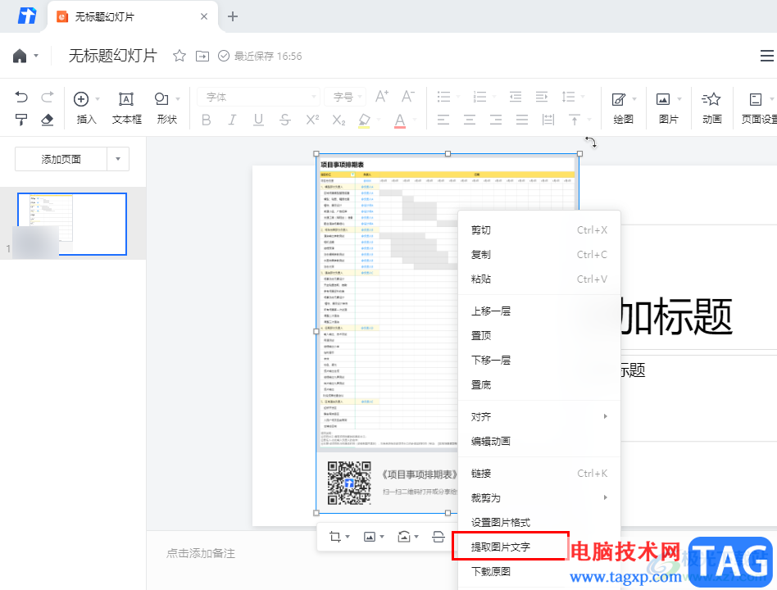Screen dimensions: 777x590
Task: Increase indent icon
Action: coord(542,97)
